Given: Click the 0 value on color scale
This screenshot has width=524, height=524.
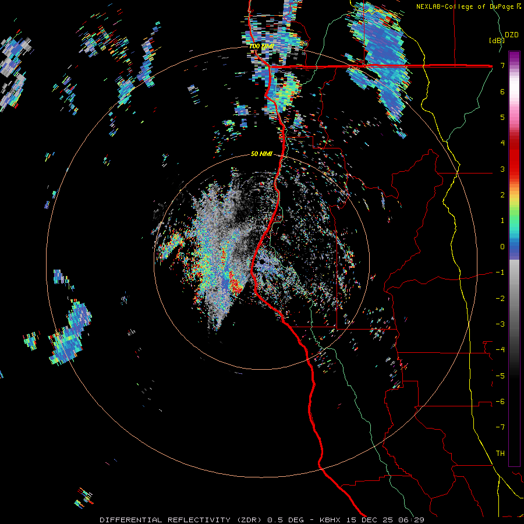Looking at the screenshot, I should [x=502, y=247].
